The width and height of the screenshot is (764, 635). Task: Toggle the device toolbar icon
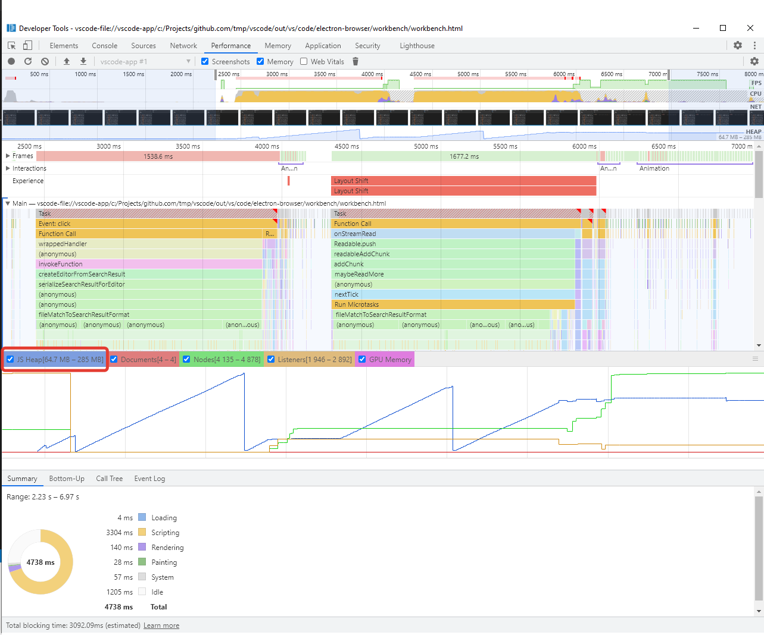tap(27, 45)
